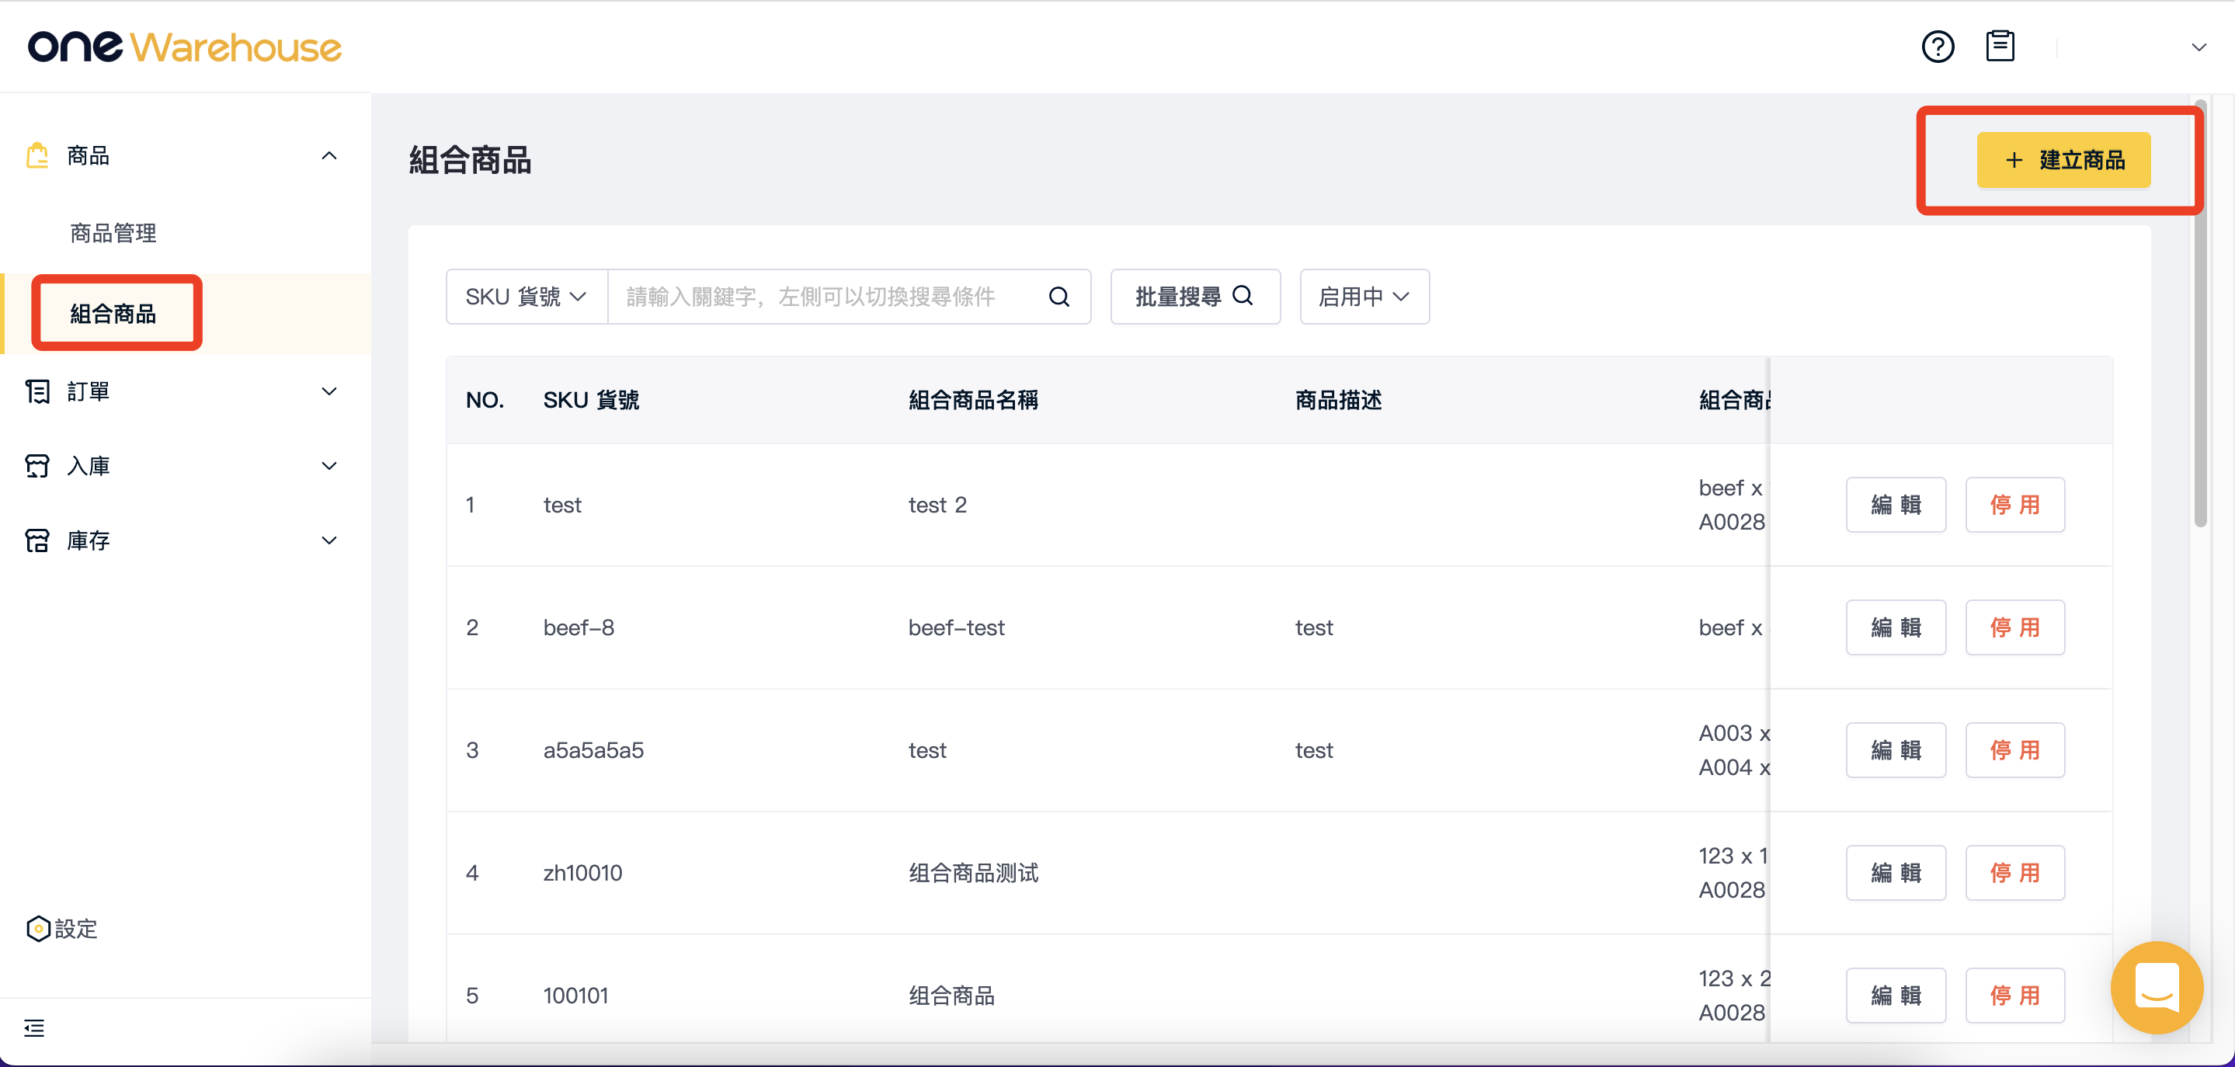Click the NO. column header

click(484, 400)
